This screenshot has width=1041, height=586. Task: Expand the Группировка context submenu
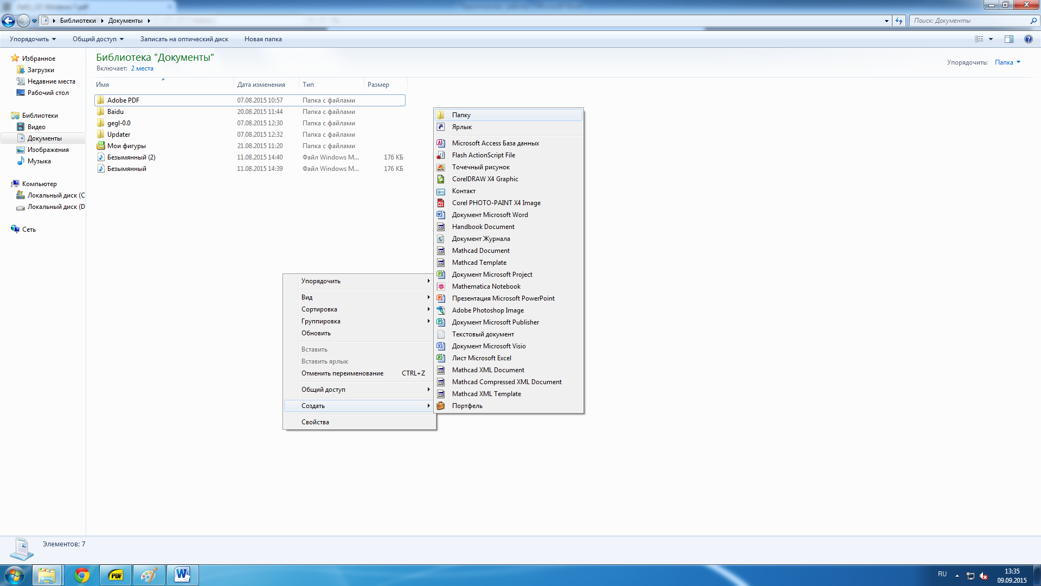tap(360, 321)
